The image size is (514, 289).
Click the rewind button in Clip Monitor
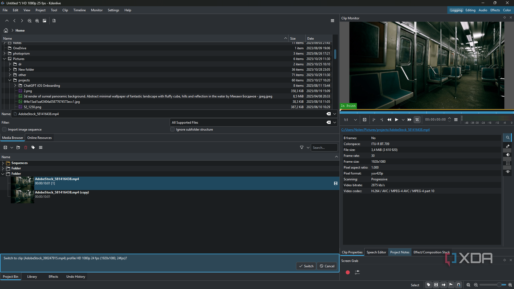pyautogui.click(x=389, y=120)
